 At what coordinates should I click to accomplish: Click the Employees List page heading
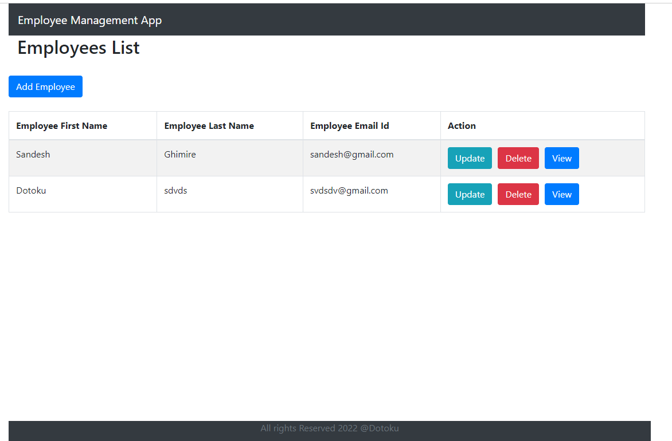78,48
